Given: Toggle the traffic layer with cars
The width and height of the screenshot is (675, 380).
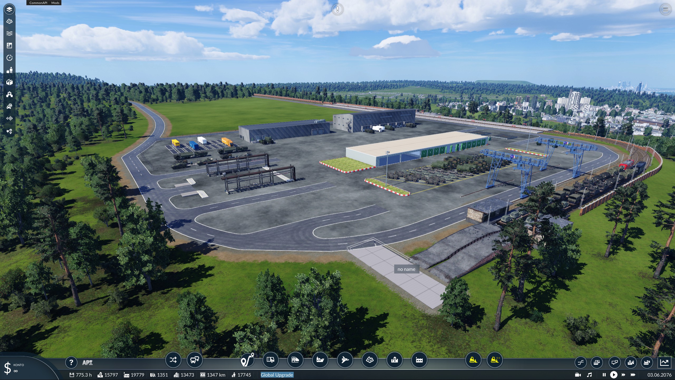Looking at the screenshot, I should click(9, 106).
